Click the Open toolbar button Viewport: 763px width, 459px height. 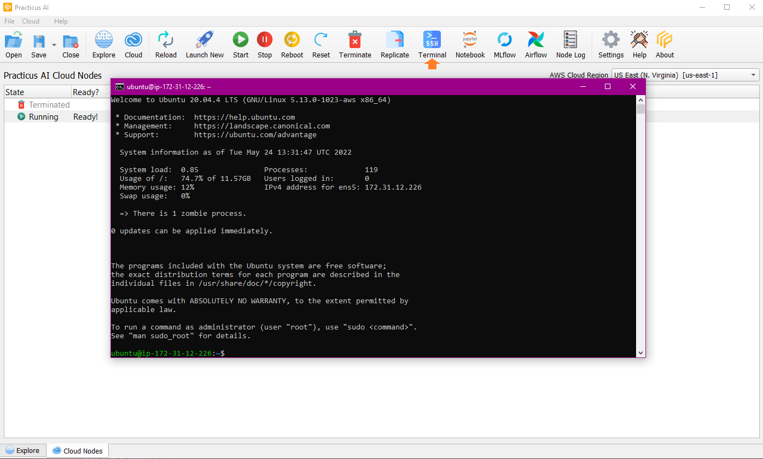(x=13, y=44)
